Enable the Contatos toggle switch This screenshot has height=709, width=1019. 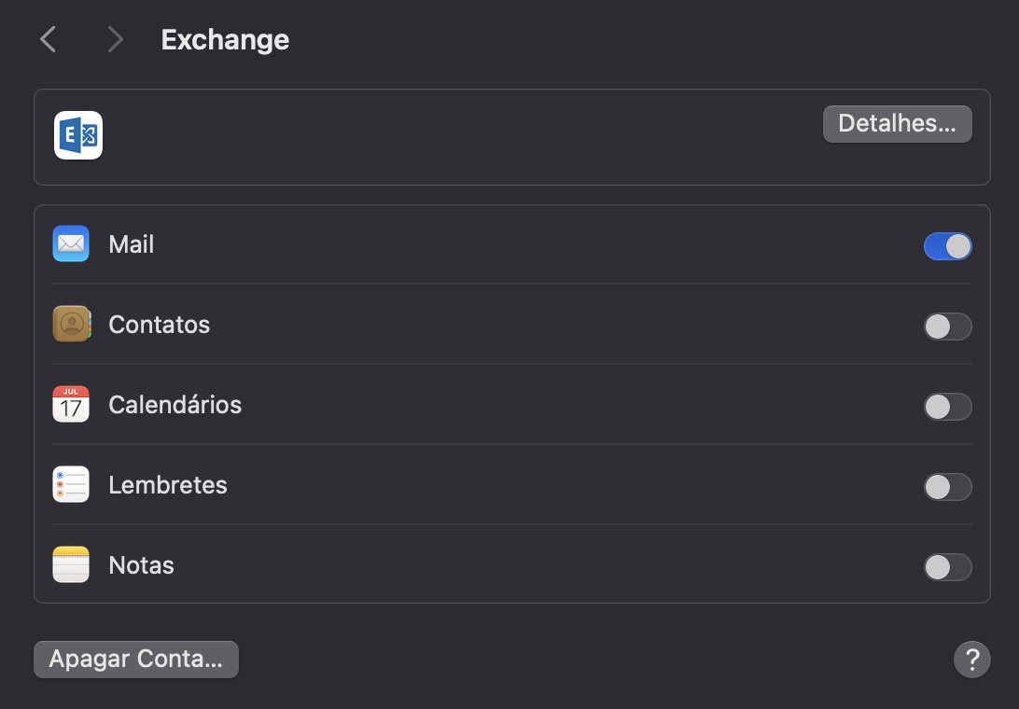(947, 327)
